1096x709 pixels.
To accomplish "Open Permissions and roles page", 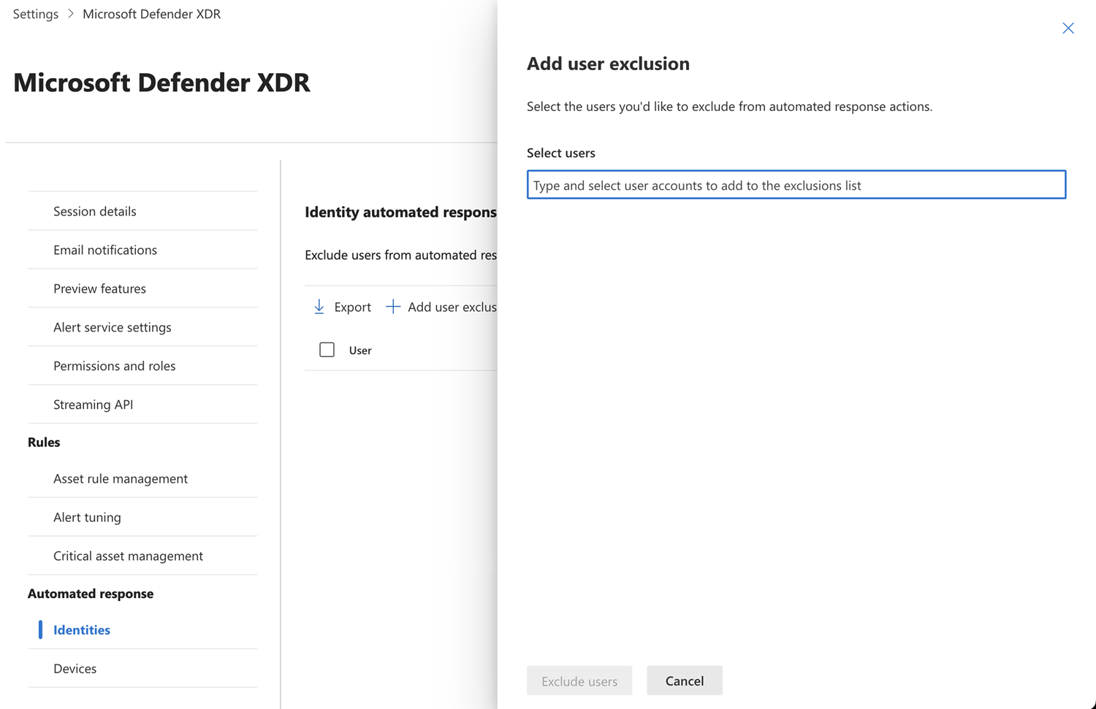I will click(142, 366).
